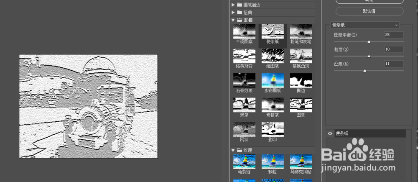Pick the 绘图笔 filter thumbnail
Viewport: 418px width, 182px height.
273,56
